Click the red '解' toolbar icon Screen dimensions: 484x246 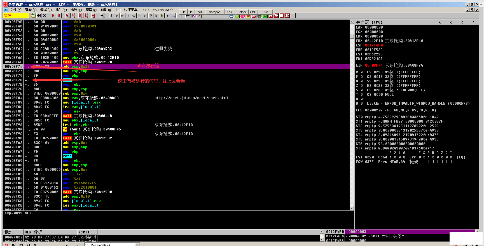point(287,16)
